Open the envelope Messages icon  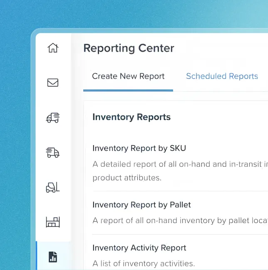tap(53, 82)
